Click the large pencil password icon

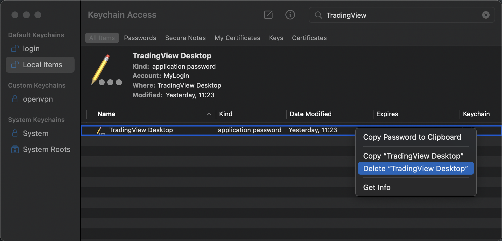tap(106, 70)
